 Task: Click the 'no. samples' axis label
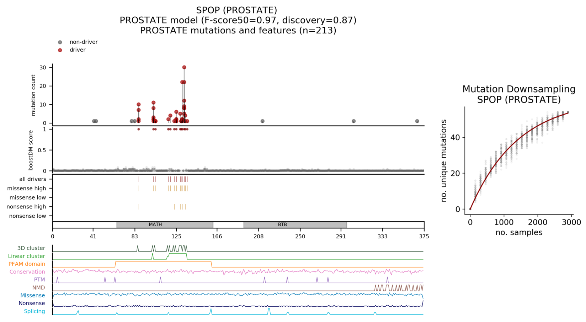point(519,233)
